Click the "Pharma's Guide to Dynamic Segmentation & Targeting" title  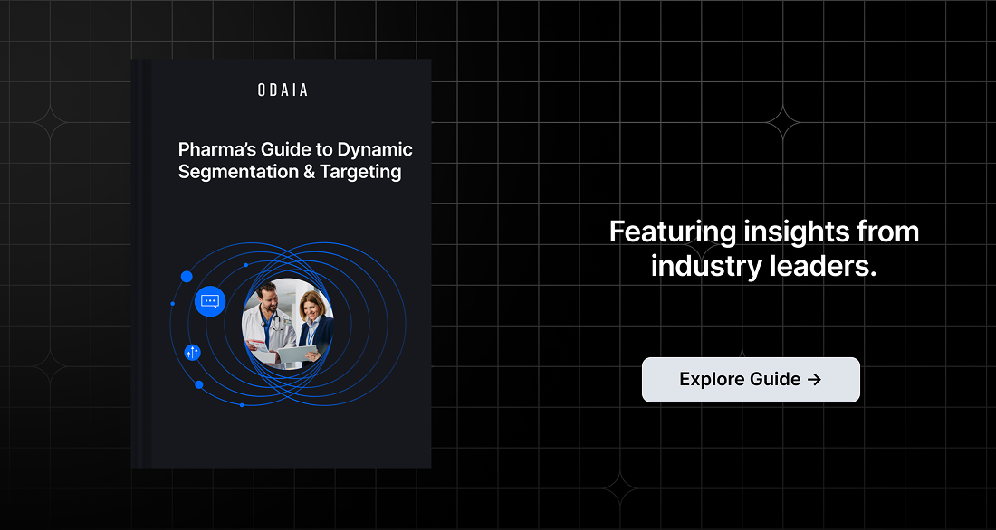(295, 161)
